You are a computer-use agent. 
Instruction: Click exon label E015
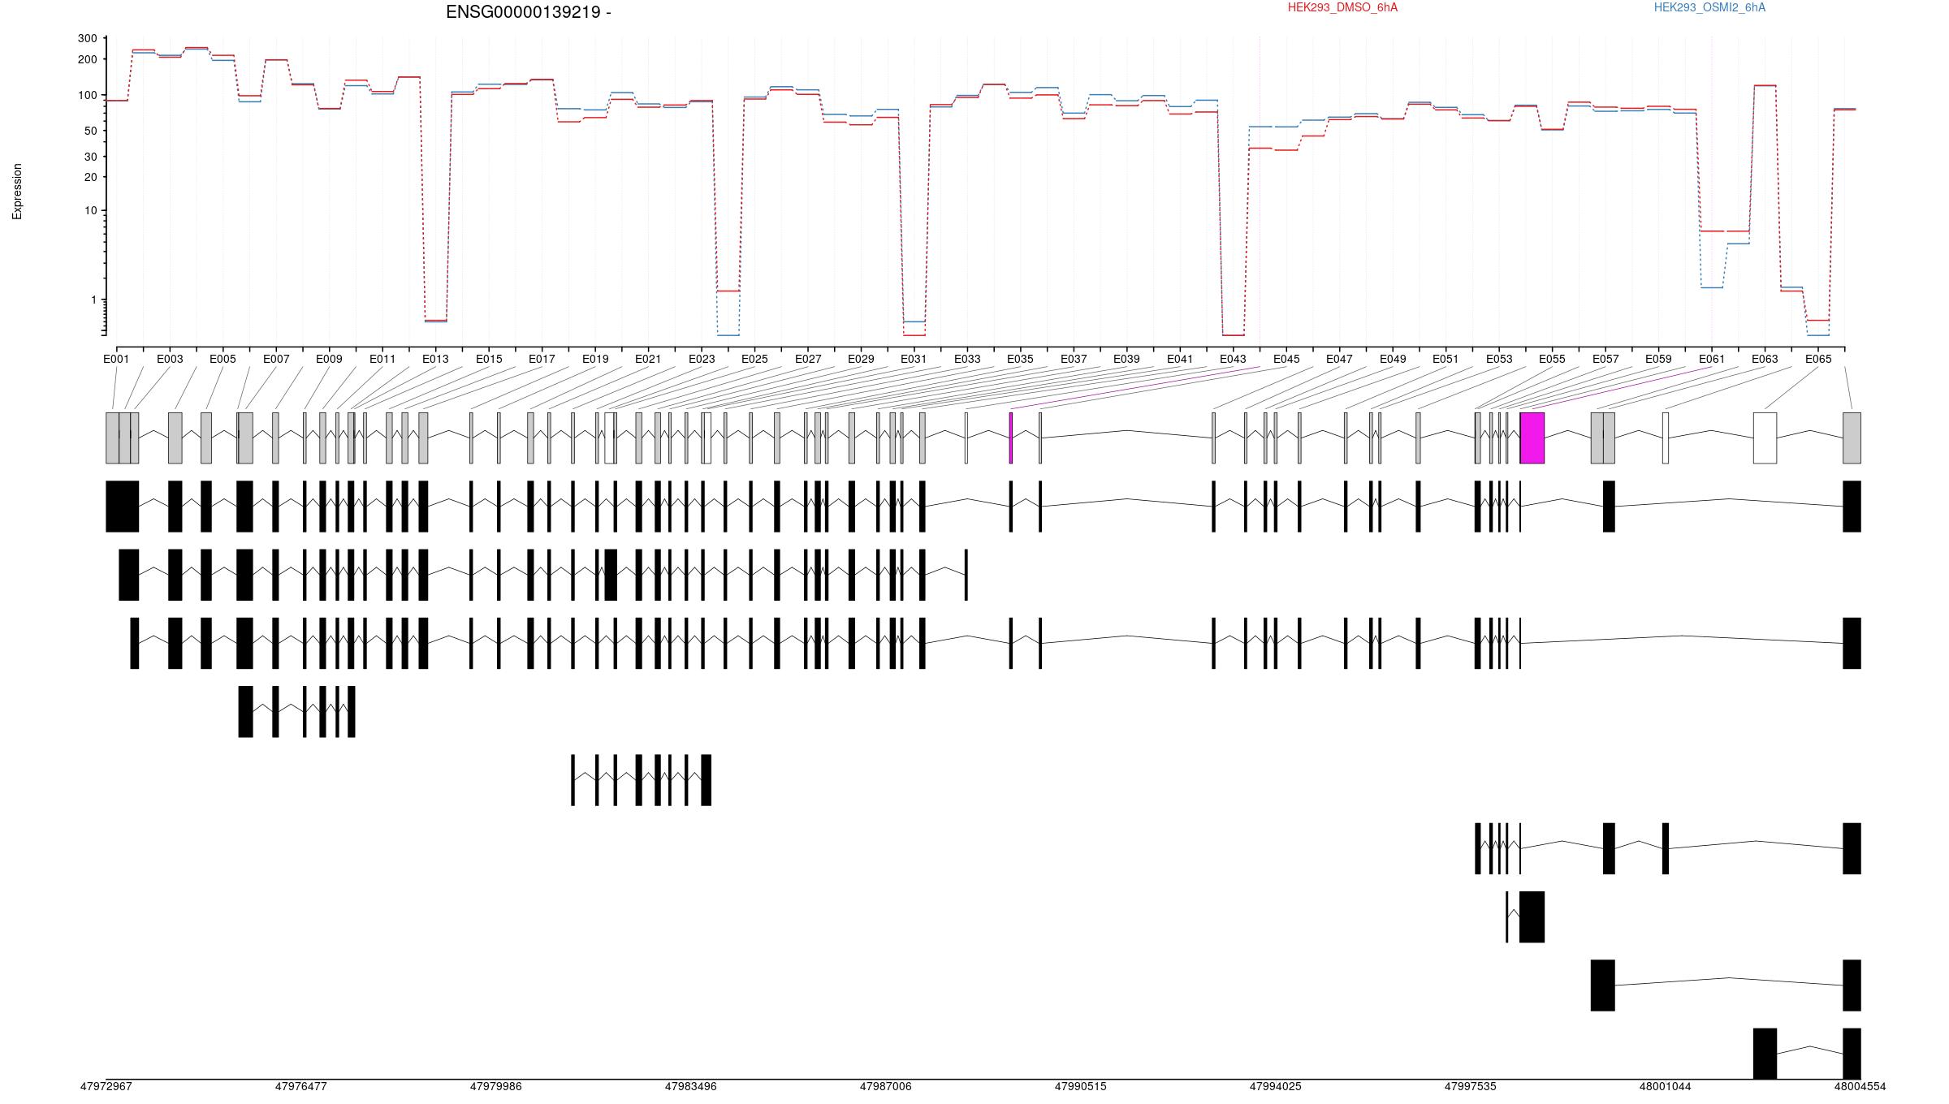tap(489, 359)
